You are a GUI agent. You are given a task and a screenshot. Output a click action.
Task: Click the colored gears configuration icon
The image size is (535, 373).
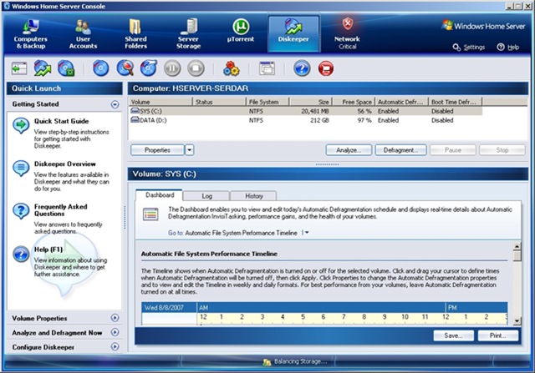pyautogui.click(x=232, y=68)
